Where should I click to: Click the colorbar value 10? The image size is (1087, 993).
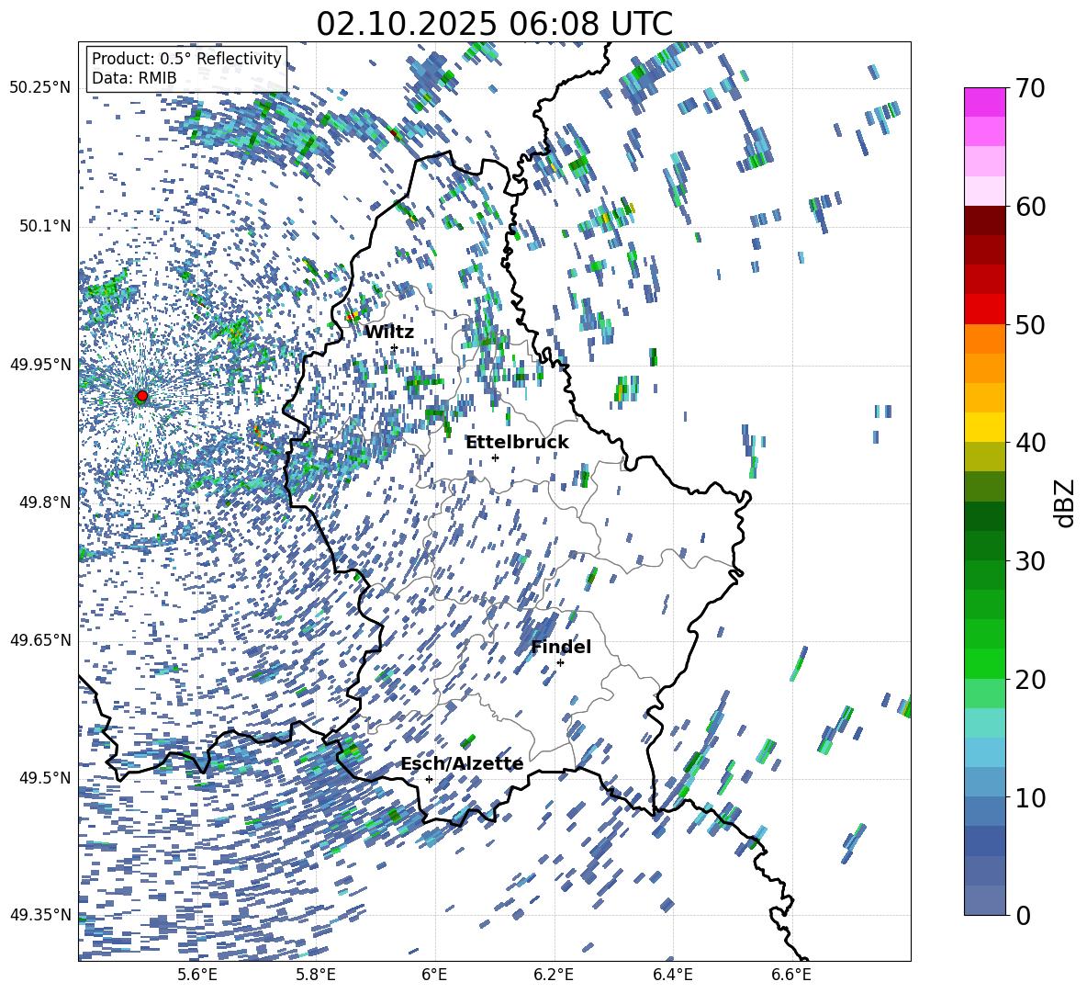[1029, 797]
